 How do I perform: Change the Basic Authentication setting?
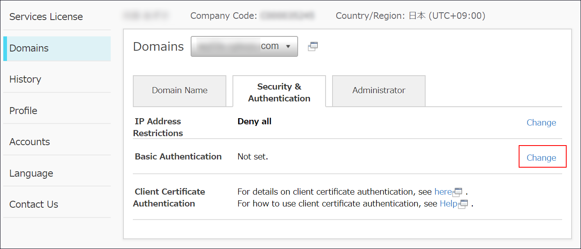[542, 157]
